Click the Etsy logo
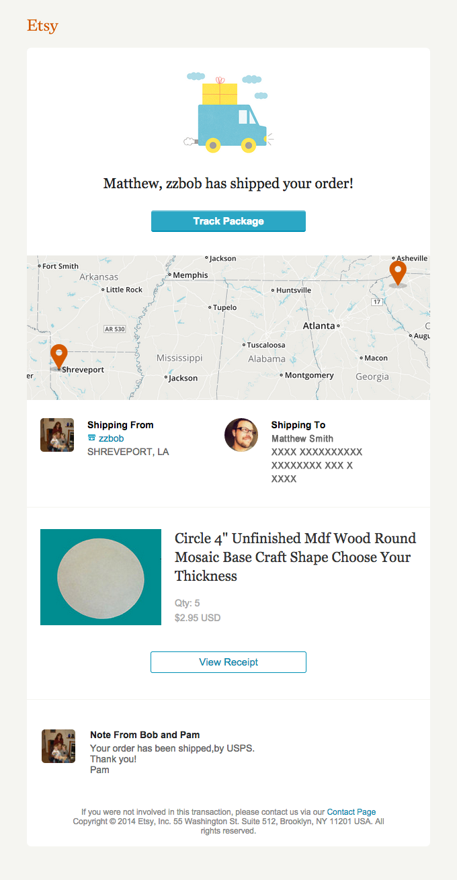Image resolution: width=457 pixels, height=880 pixels. 42,26
